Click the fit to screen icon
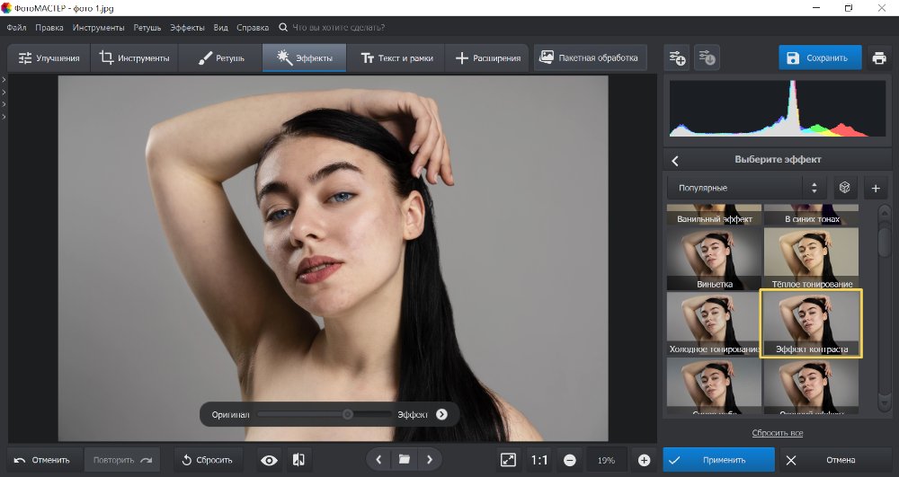 (508, 460)
